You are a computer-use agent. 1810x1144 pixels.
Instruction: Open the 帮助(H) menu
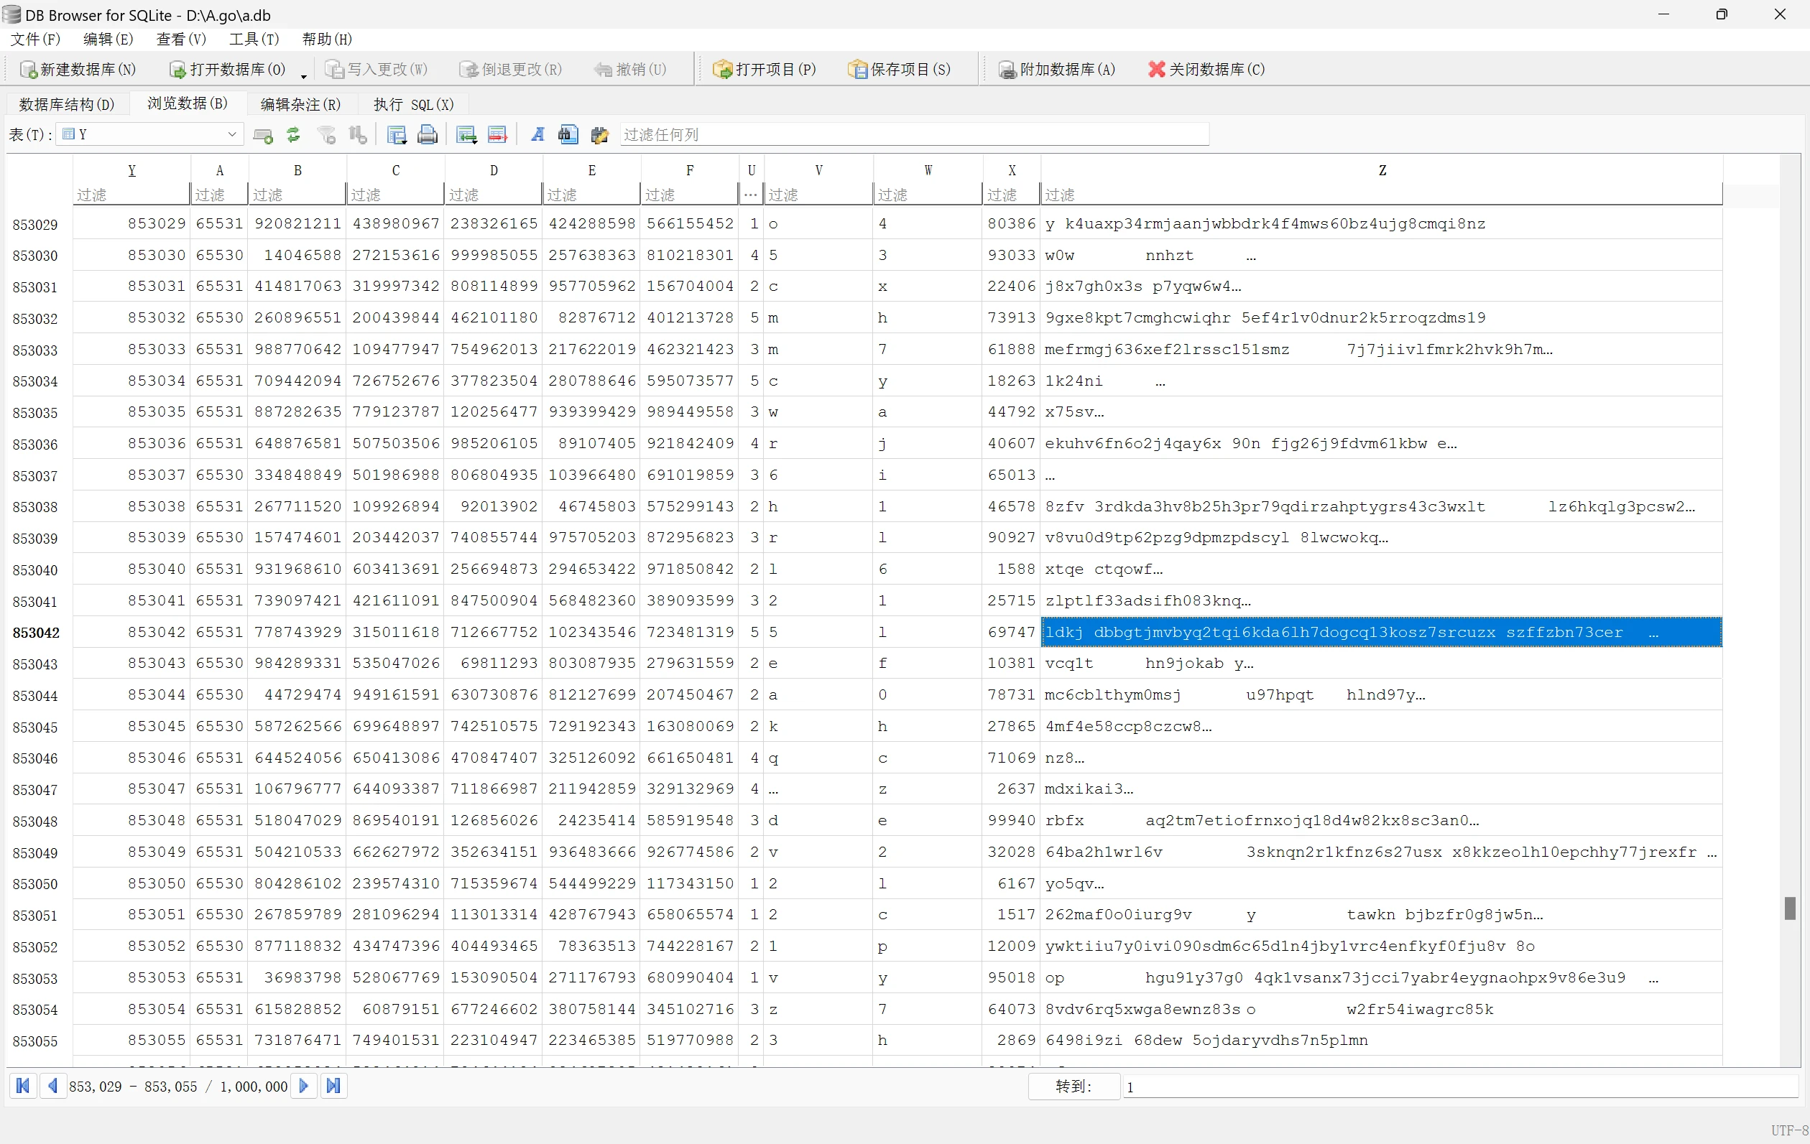click(x=326, y=39)
